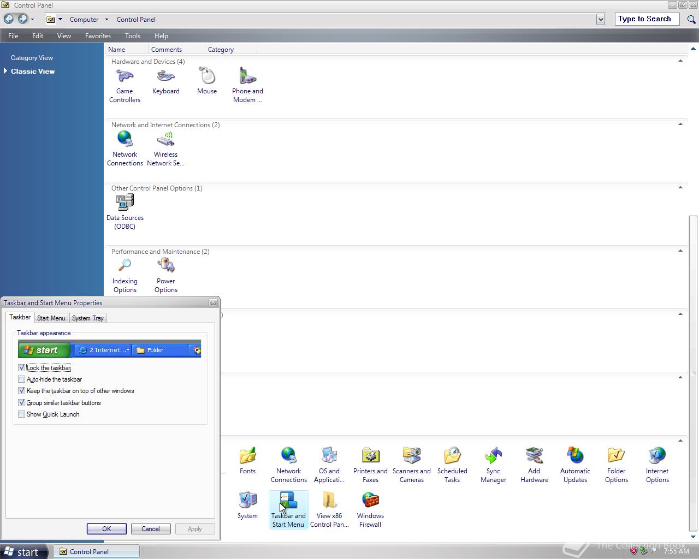Open View x86 Control Panel icons
699x559 pixels.
(x=329, y=510)
